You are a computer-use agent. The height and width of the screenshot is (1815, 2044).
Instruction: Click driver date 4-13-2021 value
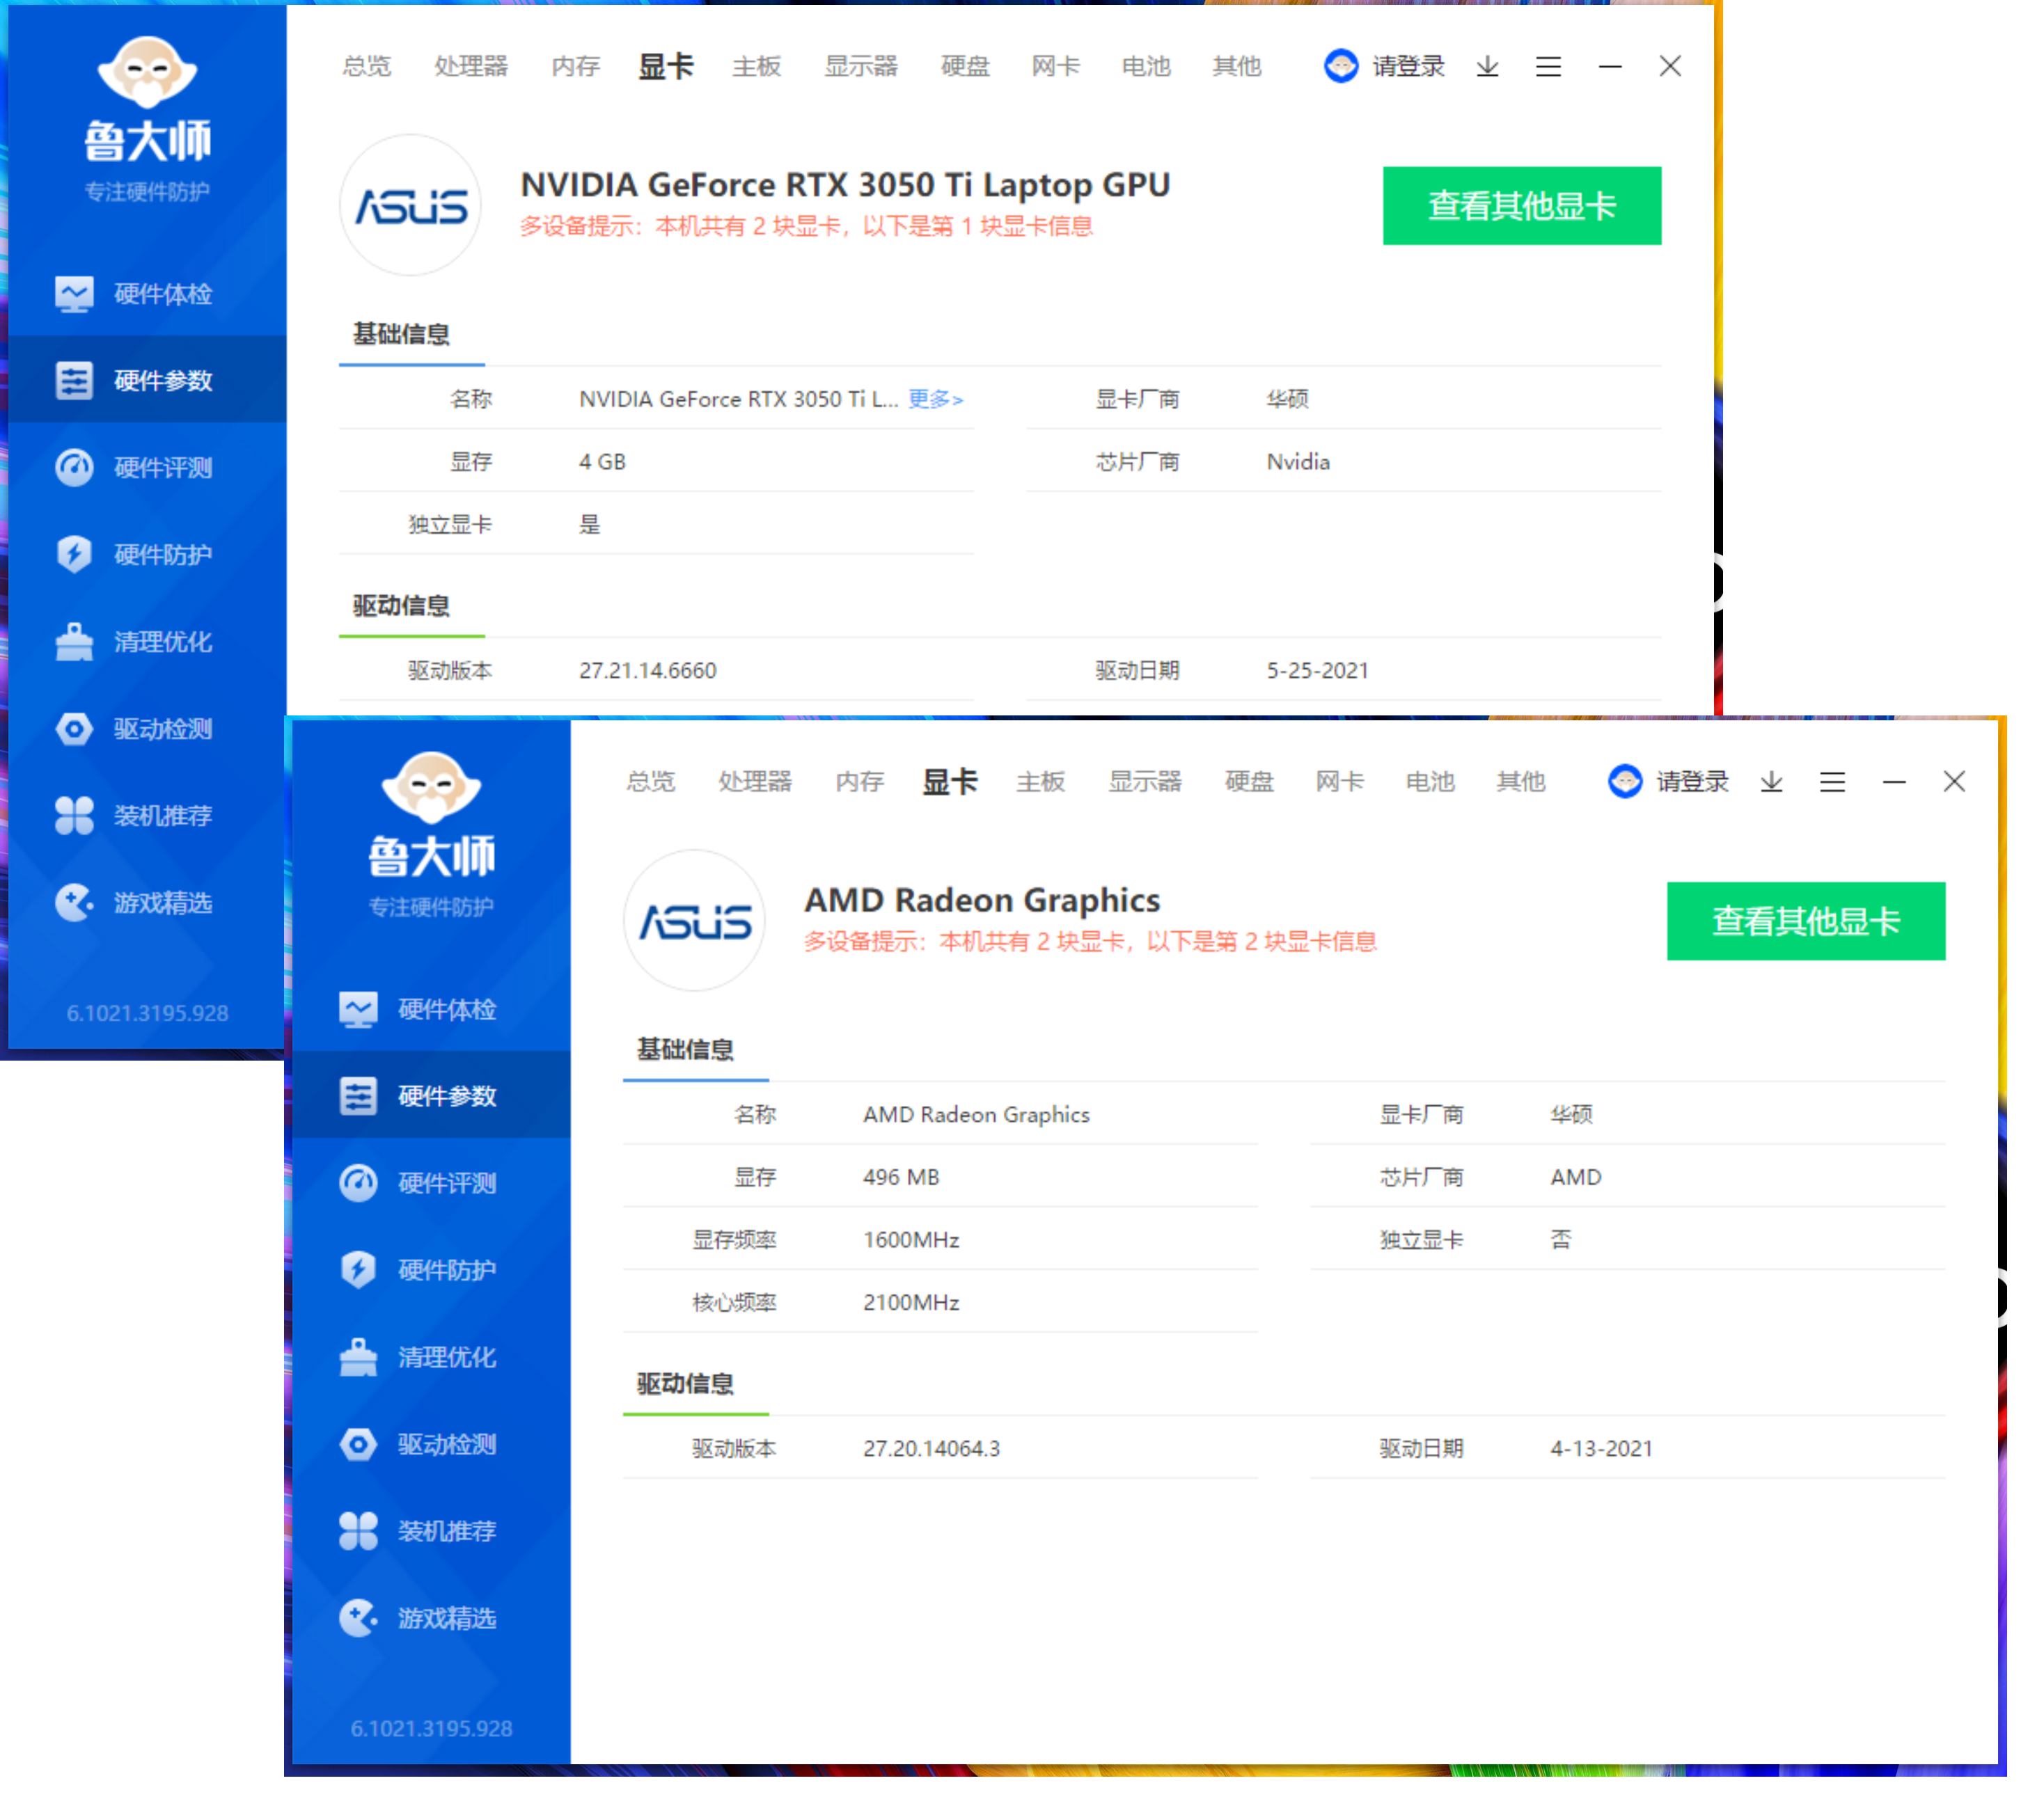[x=1602, y=1448]
